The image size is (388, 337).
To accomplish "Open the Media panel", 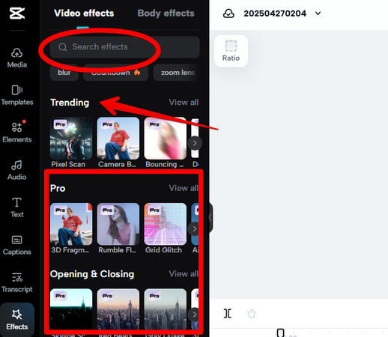I will pyautogui.click(x=16, y=58).
